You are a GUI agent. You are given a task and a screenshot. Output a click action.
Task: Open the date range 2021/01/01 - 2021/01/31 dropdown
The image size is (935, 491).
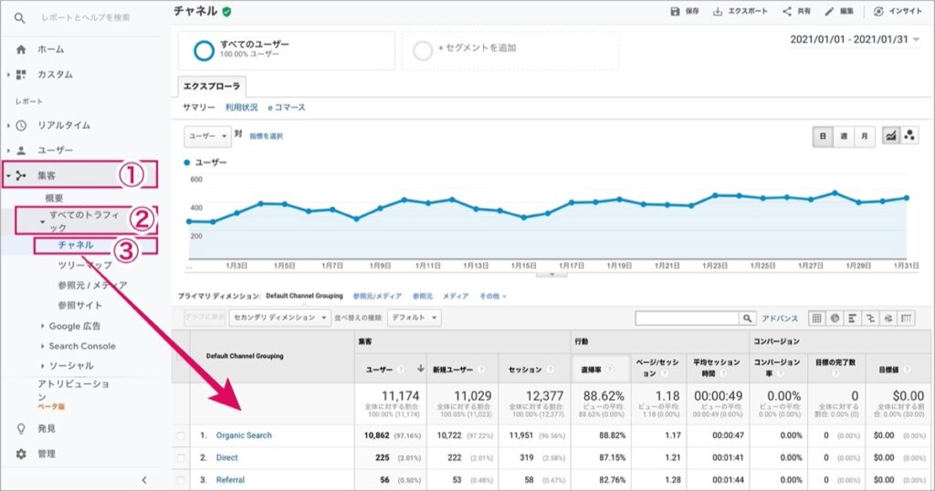pyautogui.click(x=855, y=39)
